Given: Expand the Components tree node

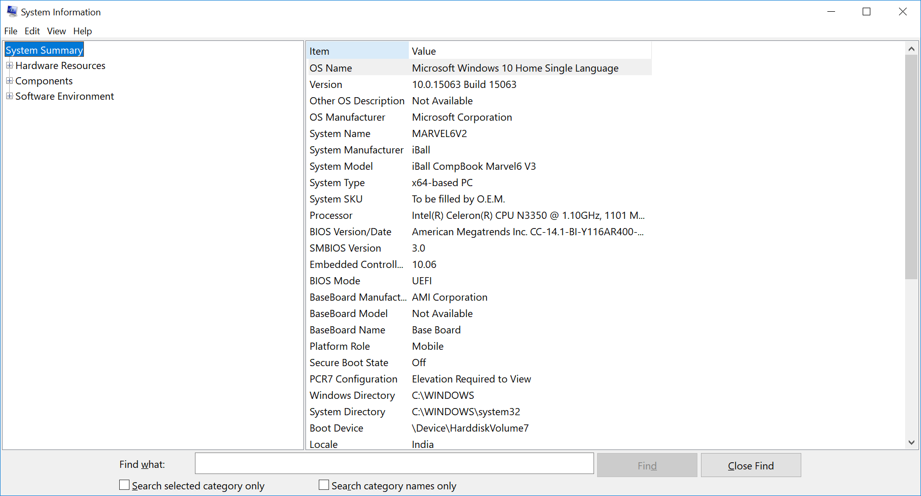Looking at the screenshot, I should (9, 81).
